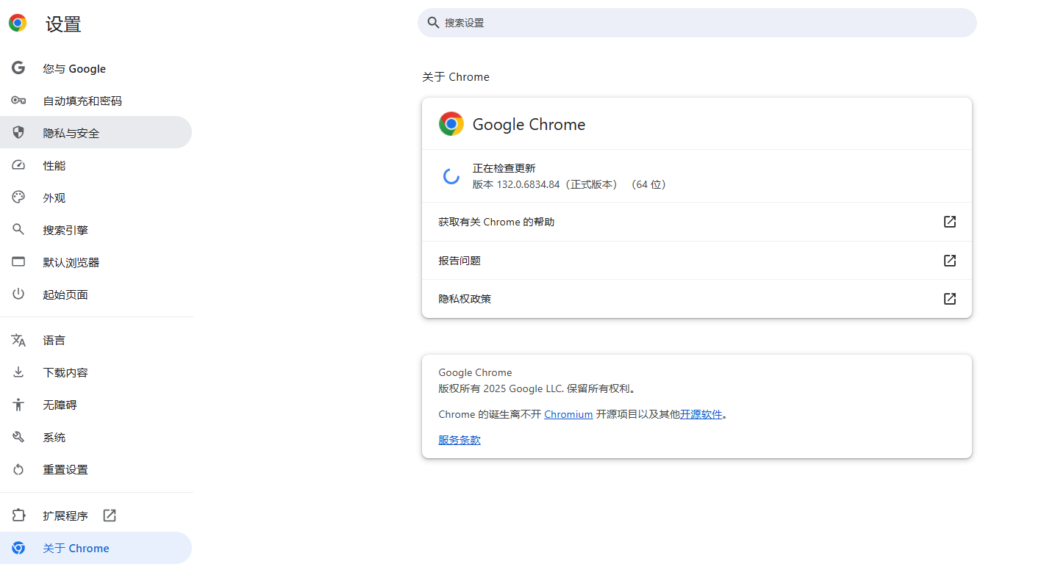The image size is (1044, 586).
Task: Click the shield icon for 隐私与安全
Action: tap(18, 133)
